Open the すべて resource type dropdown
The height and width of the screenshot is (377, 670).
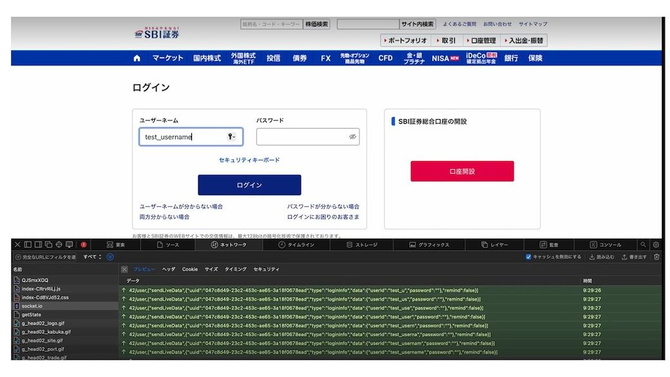click(92, 257)
